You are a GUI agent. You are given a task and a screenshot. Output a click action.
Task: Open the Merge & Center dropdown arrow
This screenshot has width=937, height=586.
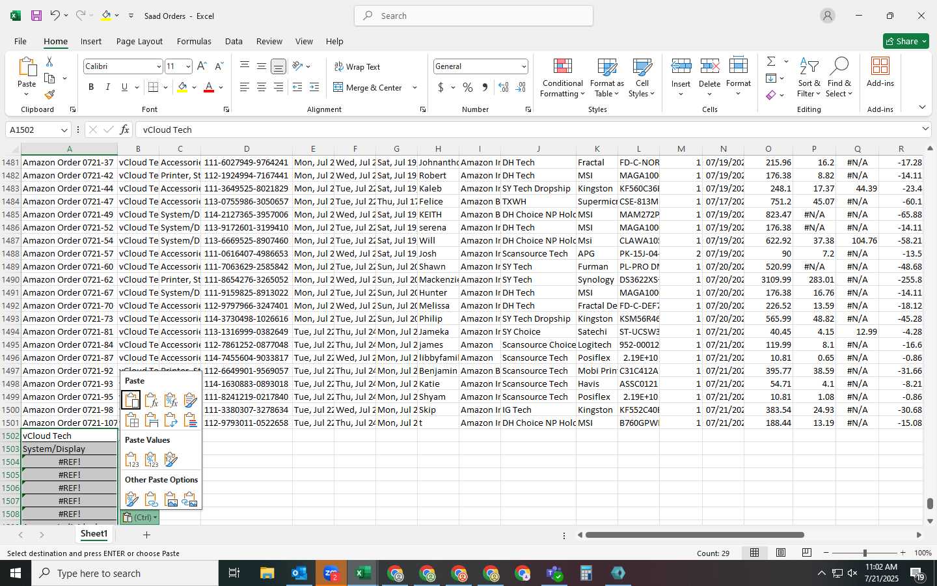(x=414, y=87)
